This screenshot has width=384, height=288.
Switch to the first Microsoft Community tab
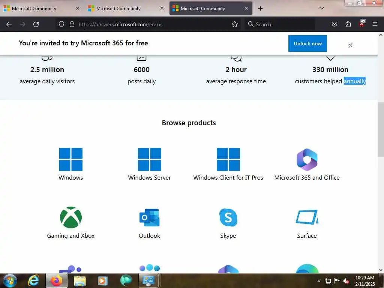pyautogui.click(x=42, y=9)
